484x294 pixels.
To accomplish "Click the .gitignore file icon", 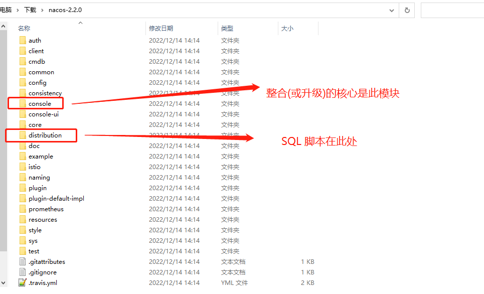I will point(23,272).
